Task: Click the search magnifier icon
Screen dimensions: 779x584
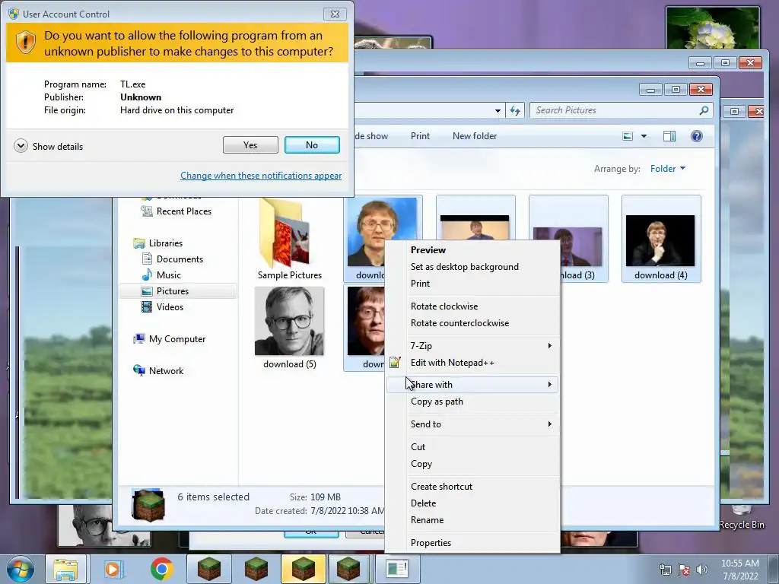Action: pyautogui.click(x=704, y=110)
